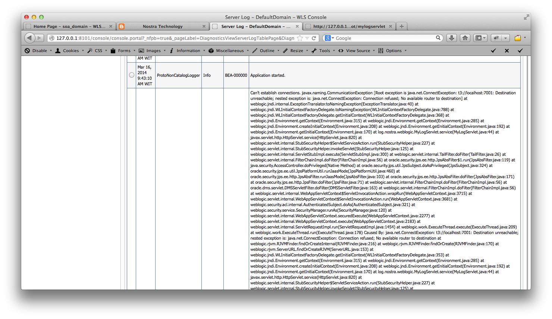Click the ProtoNonCatalogLogger cell
Screen dimensions: 552x319
click(178, 75)
